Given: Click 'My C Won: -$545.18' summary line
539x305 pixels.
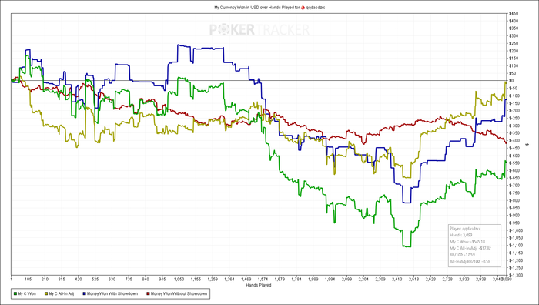Looking at the screenshot, I should click(x=467, y=242).
